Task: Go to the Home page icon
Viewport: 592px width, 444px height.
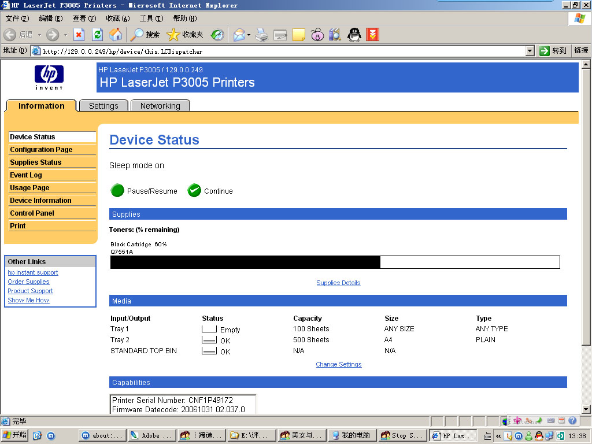Action: coord(116,35)
